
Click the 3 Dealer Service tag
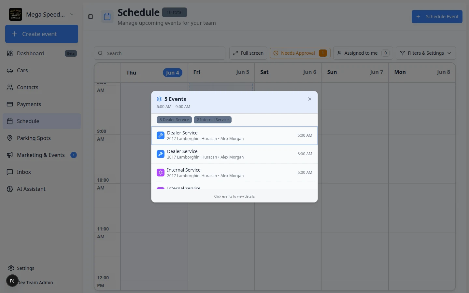[x=174, y=120]
